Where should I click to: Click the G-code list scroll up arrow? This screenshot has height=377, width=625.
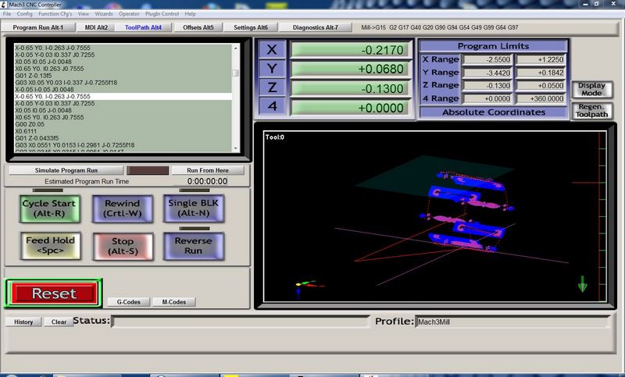coord(236,48)
